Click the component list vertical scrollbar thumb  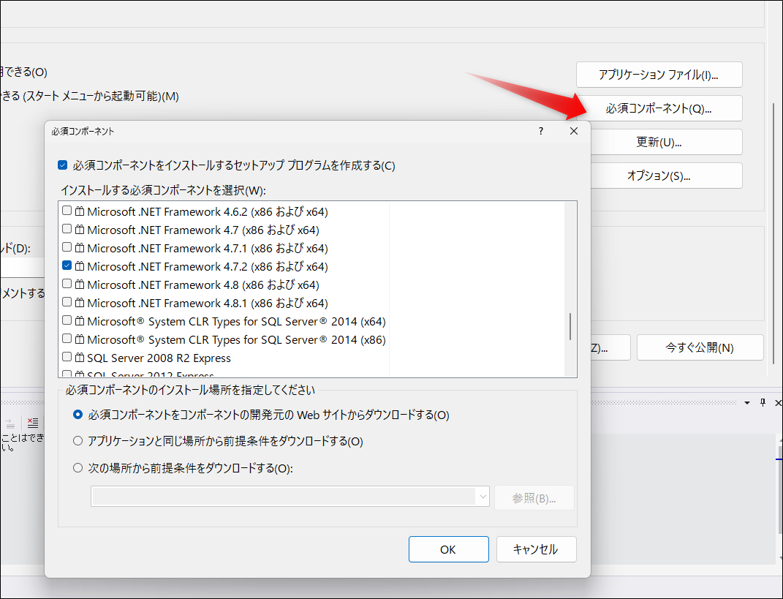pos(570,327)
